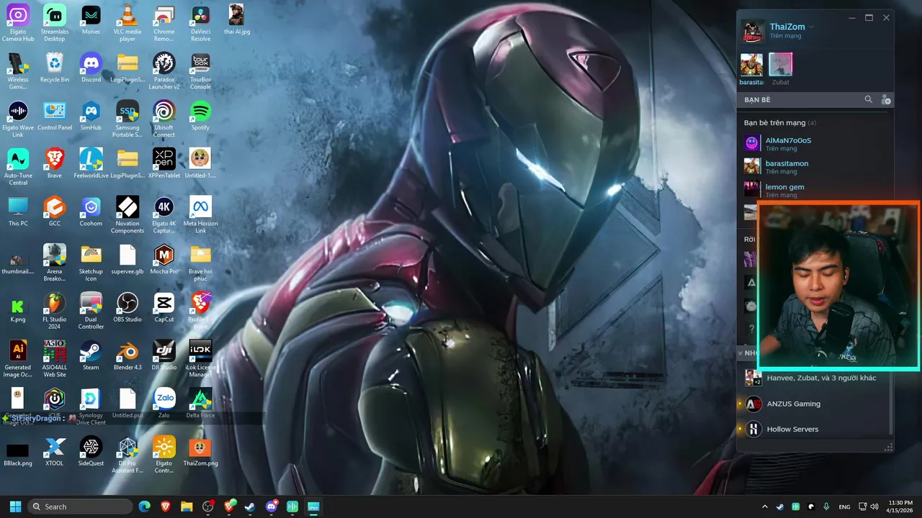Viewport: 922px width, 518px height.
Task: Open barasitamon in online friends list
Action: tap(815, 167)
